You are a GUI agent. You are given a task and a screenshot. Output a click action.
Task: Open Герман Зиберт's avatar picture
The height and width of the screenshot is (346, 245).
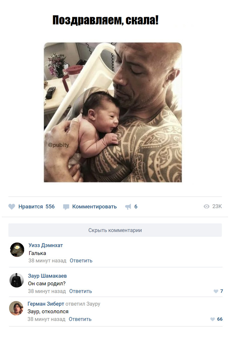(x=16, y=308)
